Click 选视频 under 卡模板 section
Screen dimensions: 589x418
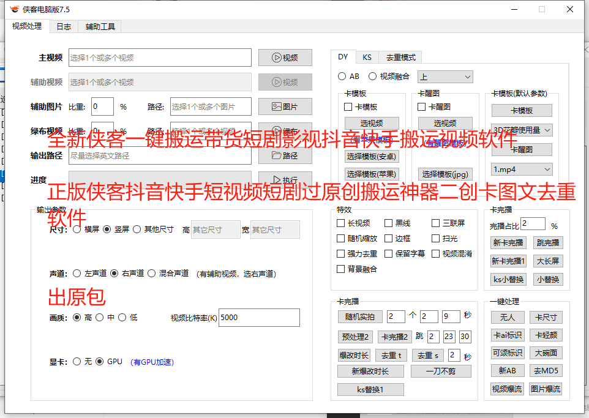pyautogui.click(x=372, y=123)
